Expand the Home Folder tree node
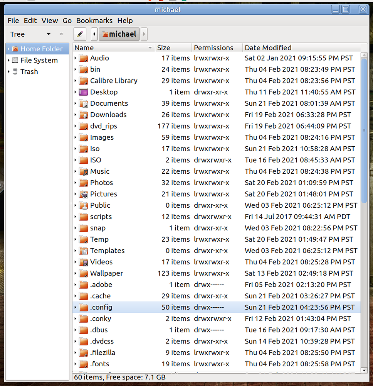This screenshot has height=386, width=373. click(8, 49)
